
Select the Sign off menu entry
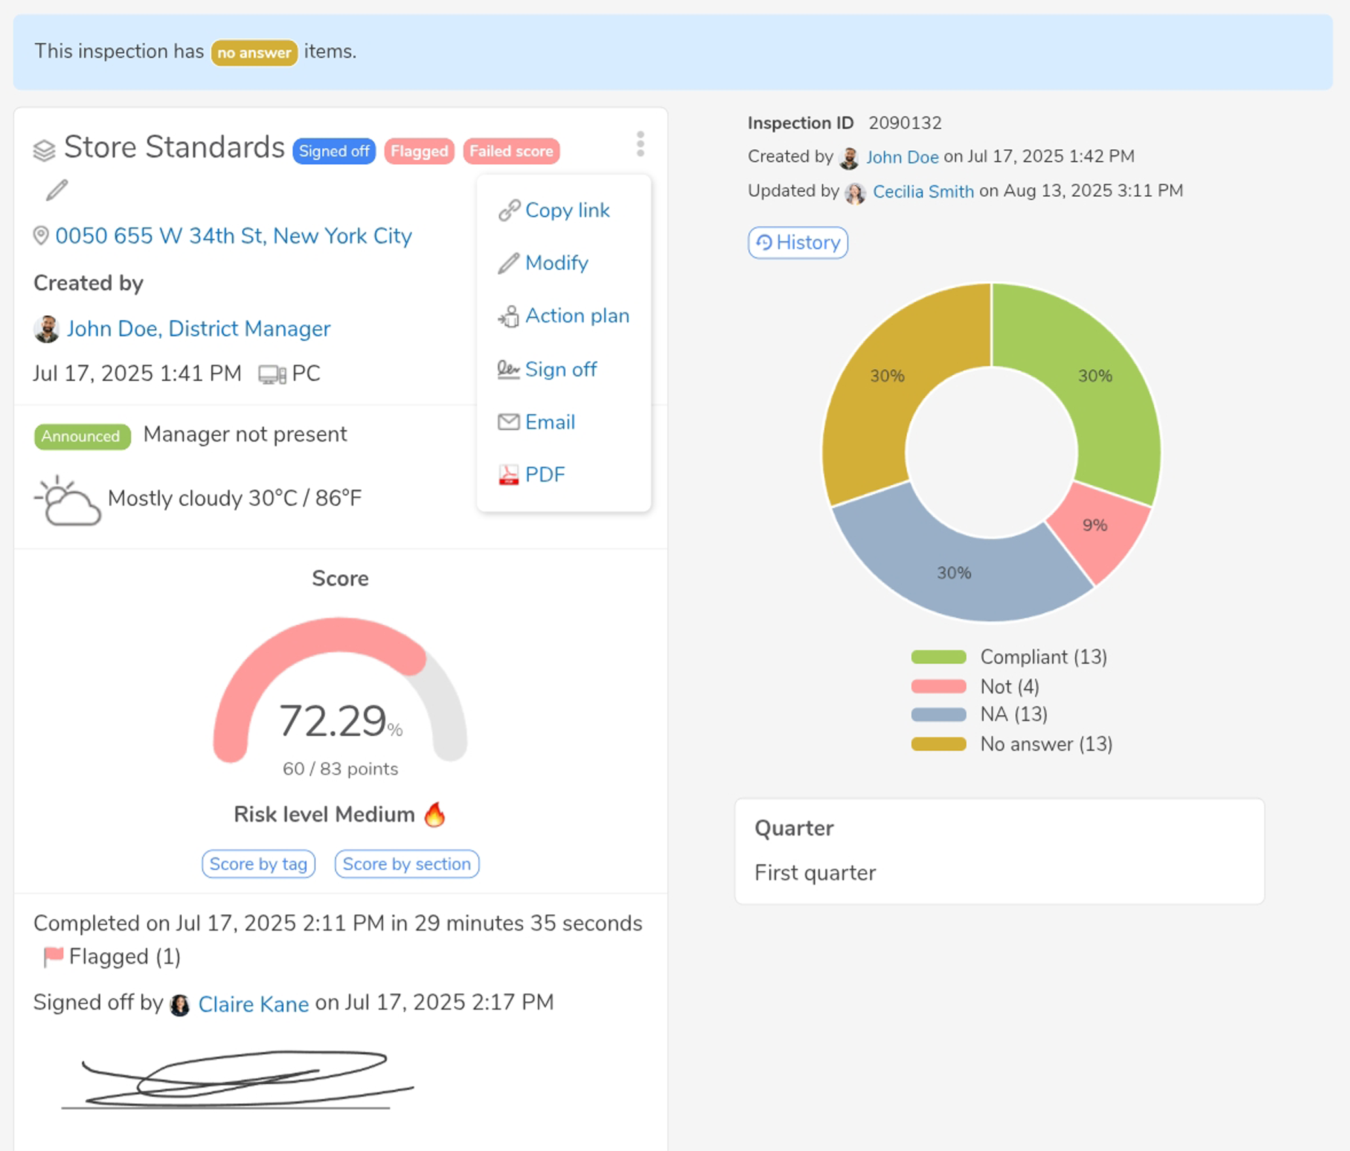click(x=560, y=369)
